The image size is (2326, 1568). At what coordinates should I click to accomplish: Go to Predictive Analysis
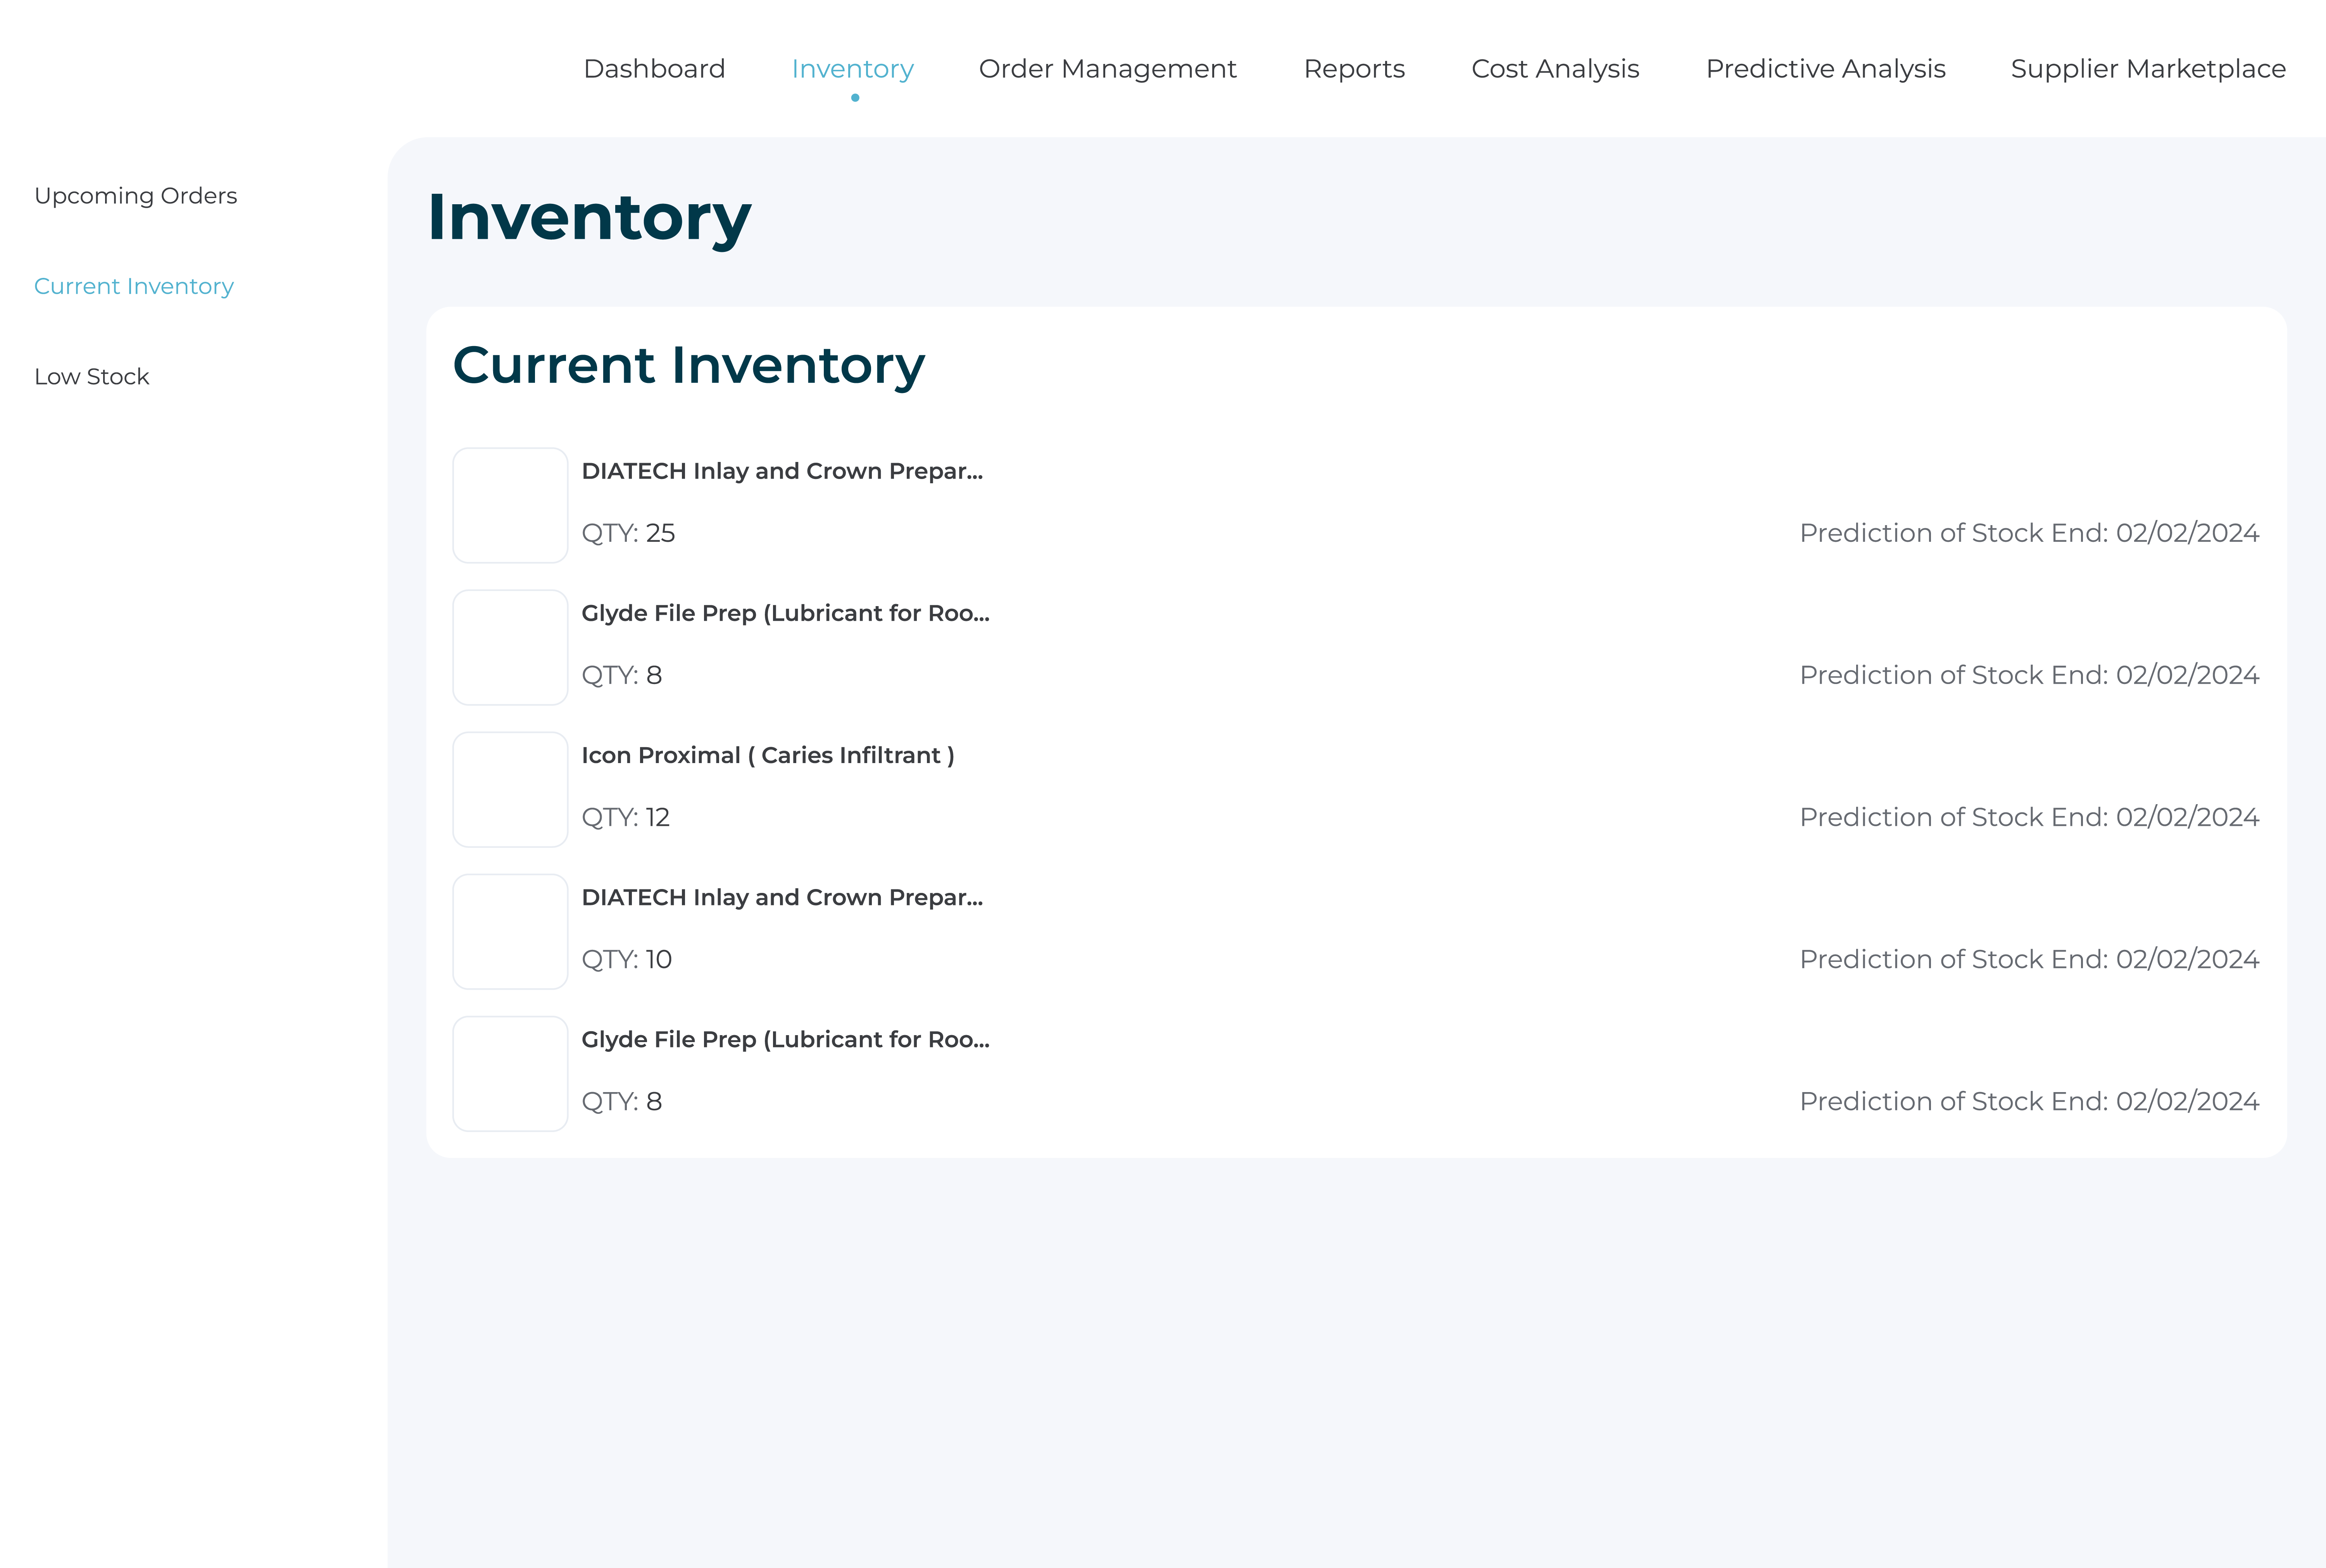(1826, 68)
